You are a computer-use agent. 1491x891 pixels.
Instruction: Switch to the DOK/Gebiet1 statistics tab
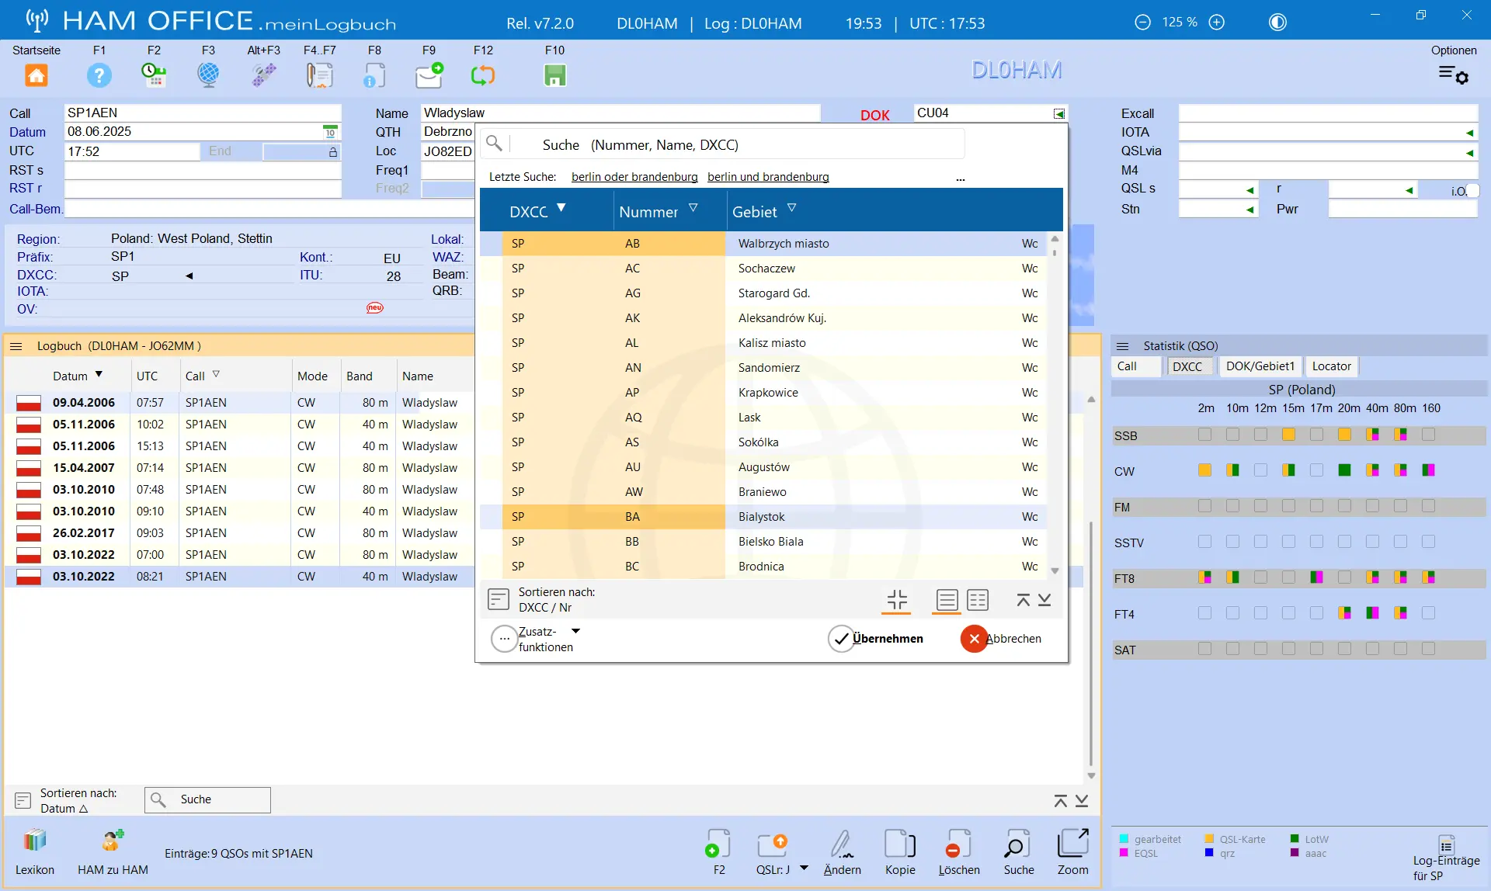[x=1260, y=366]
